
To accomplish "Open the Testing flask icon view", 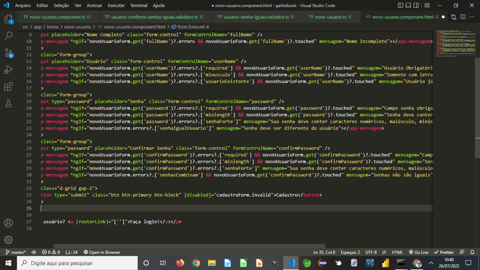I will tap(8, 103).
